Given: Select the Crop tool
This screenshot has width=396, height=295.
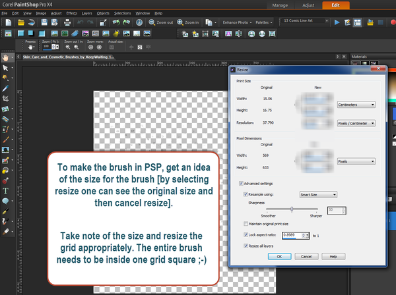Looking at the screenshot, I should click(5, 97).
